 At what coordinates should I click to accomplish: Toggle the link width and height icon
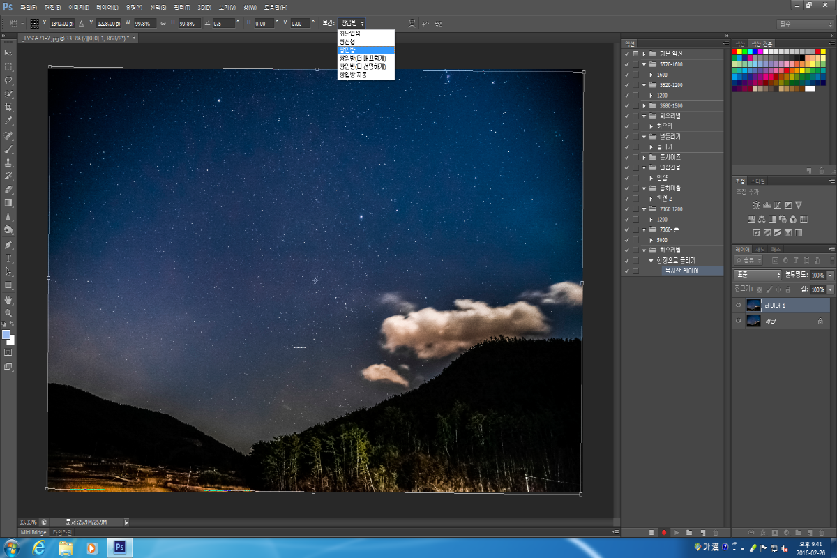coord(163,23)
